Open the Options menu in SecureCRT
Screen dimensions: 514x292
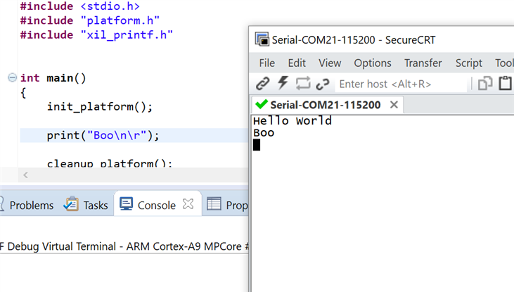coord(373,63)
